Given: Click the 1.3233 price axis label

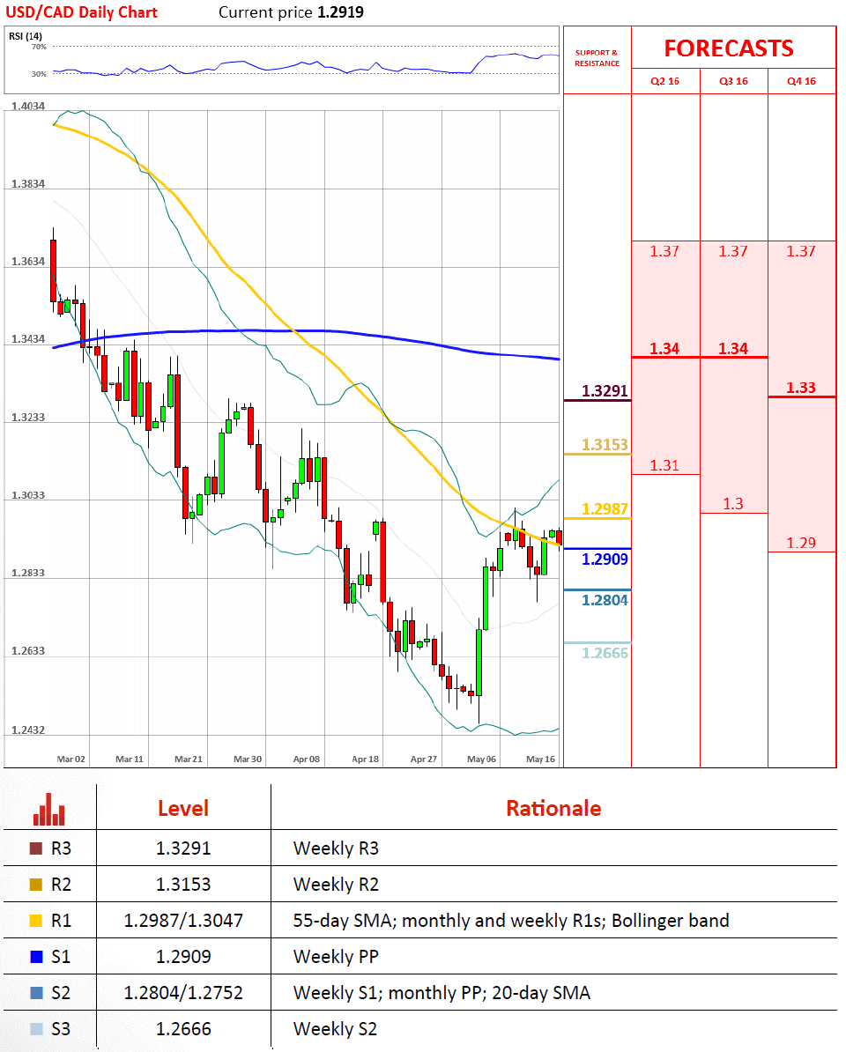Looking at the screenshot, I should tap(28, 418).
